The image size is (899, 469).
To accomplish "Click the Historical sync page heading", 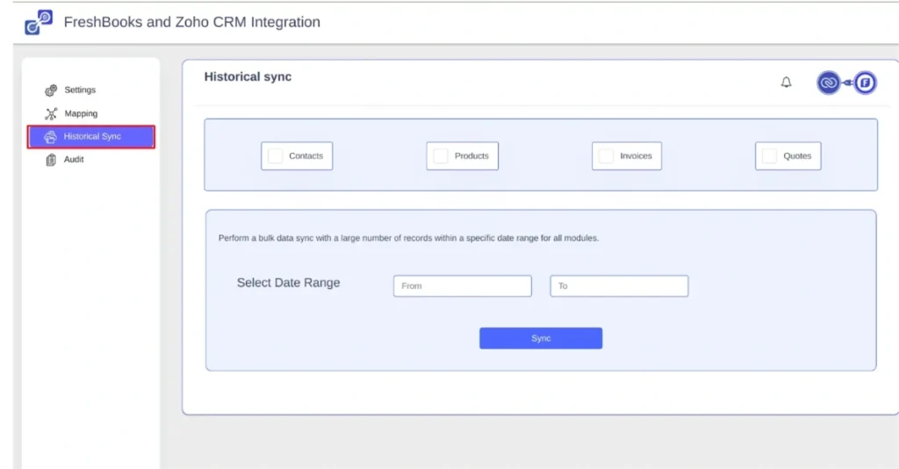I will click(x=248, y=76).
